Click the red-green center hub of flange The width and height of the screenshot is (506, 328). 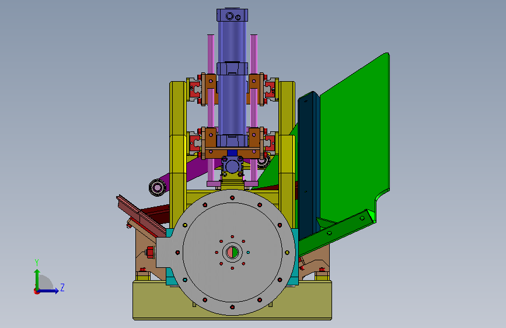pos(232,252)
